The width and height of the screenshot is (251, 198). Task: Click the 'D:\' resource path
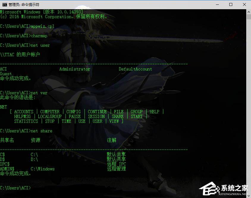tap(34, 159)
